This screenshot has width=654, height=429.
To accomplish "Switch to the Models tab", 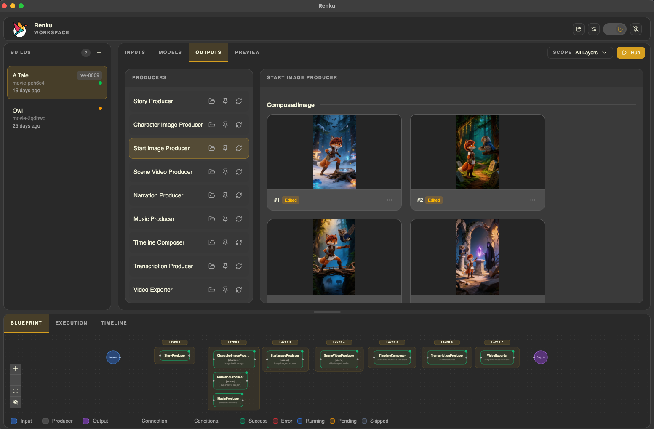I will click(x=170, y=53).
